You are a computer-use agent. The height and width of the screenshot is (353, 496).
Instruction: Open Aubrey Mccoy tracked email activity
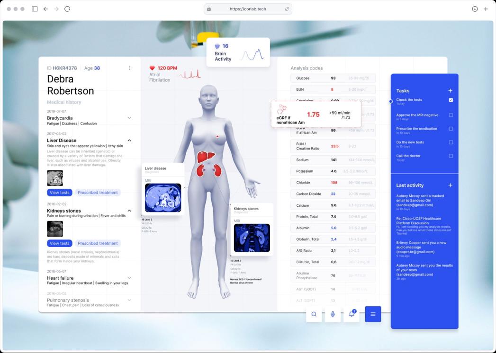tap(420, 202)
